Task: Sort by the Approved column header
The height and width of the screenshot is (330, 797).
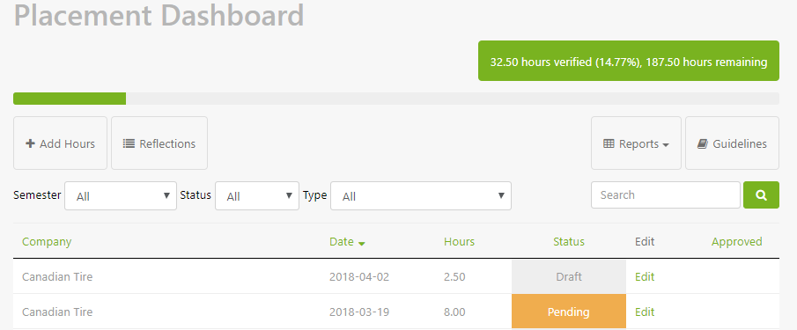Action: (x=736, y=242)
